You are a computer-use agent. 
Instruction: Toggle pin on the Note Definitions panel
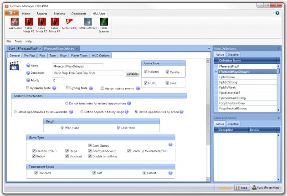tap(279, 48)
